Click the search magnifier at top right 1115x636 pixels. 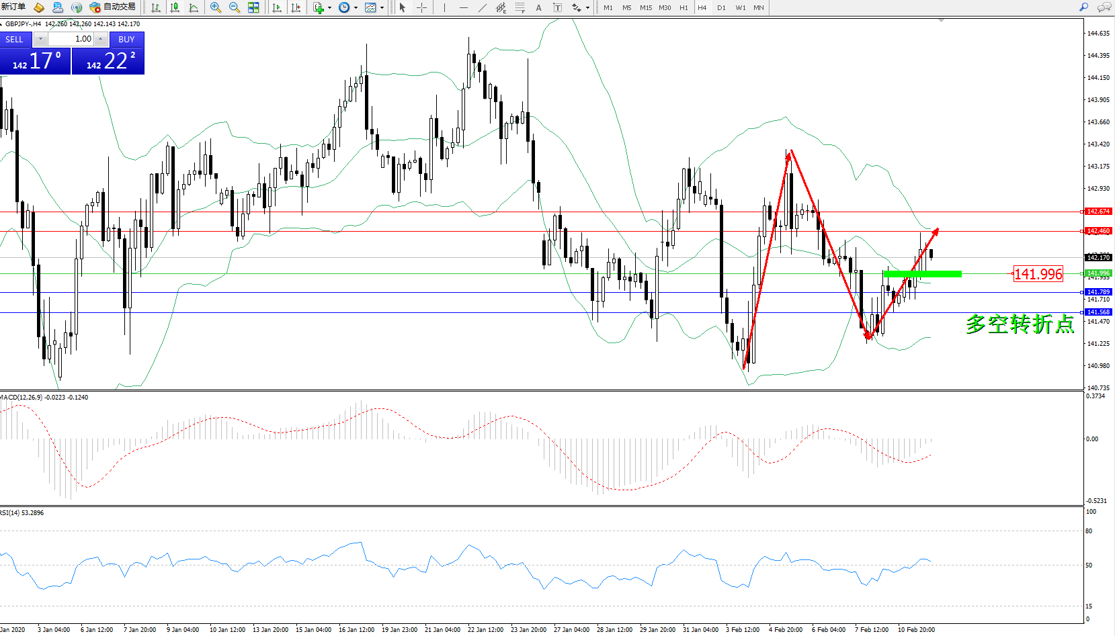click(x=1083, y=7)
